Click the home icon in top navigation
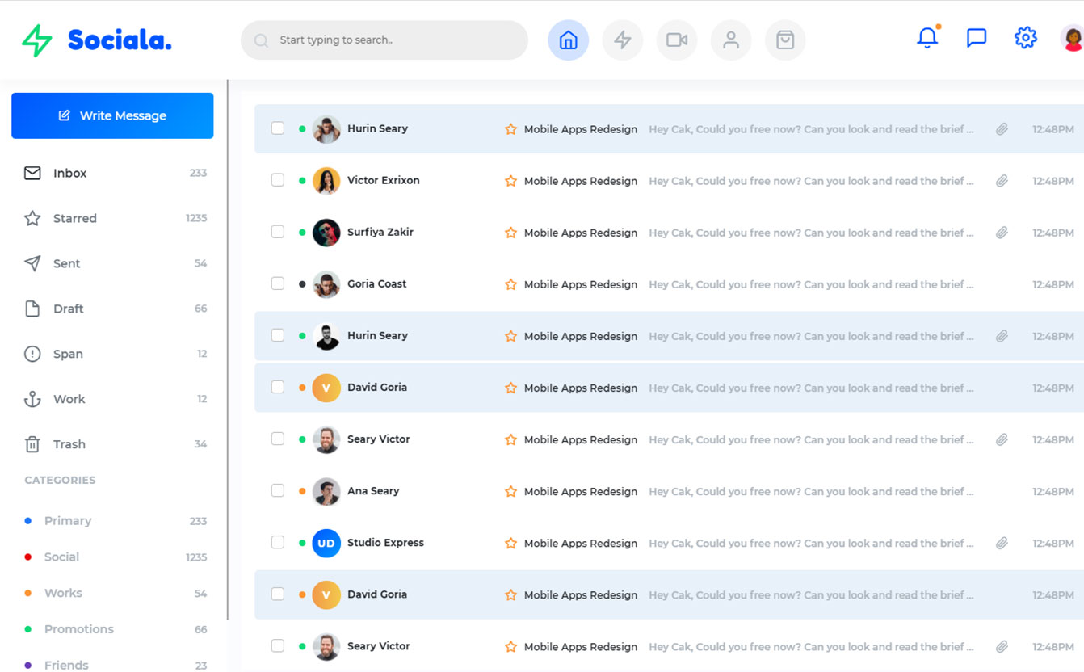The image size is (1084, 672). (568, 40)
